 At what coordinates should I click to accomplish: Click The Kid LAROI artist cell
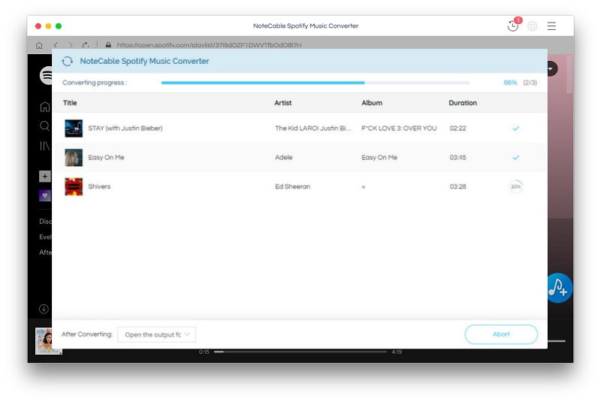pyautogui.click(x=313, y=128)
